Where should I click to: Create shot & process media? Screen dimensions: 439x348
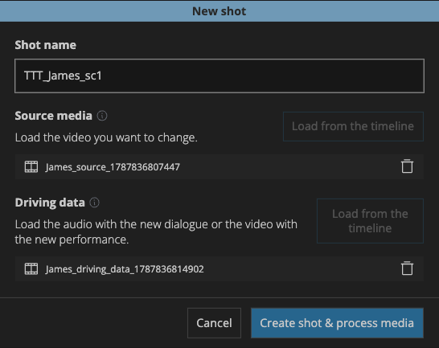pyautogui.click(x=337, y=323)
